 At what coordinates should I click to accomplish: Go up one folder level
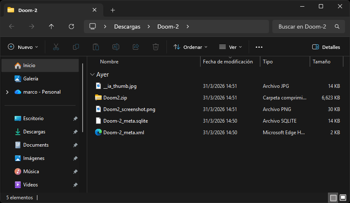(x=51, y=27)
